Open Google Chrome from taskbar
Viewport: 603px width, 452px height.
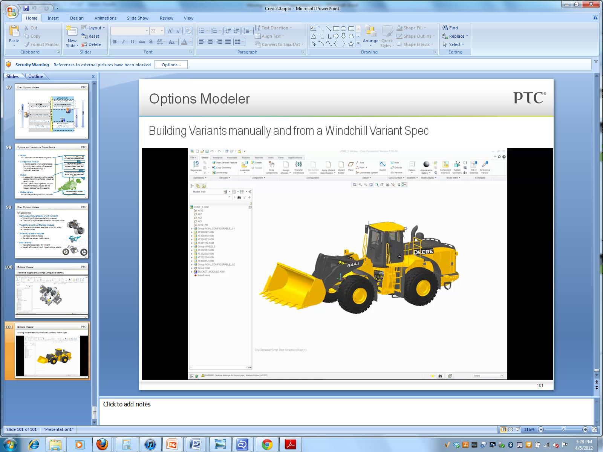tap(267, 444)
